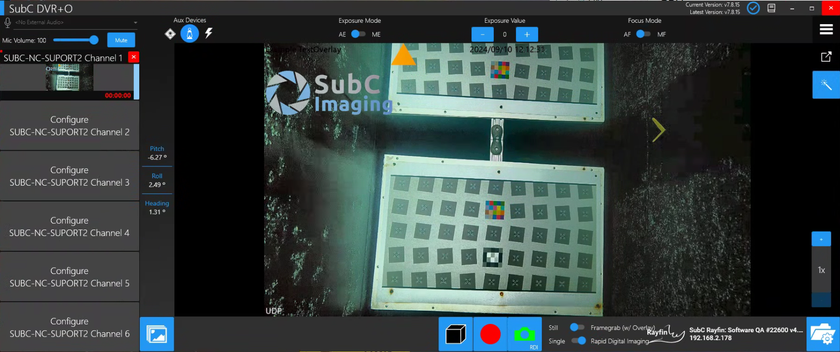Click the black 3D cube icon
The width and height of the screenshot is (840, 352).
pos(455,334)
